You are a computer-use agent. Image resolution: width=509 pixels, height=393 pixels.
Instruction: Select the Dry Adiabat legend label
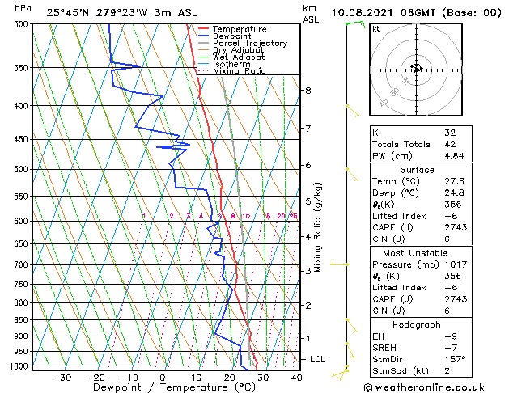click(x=238, y=50)
